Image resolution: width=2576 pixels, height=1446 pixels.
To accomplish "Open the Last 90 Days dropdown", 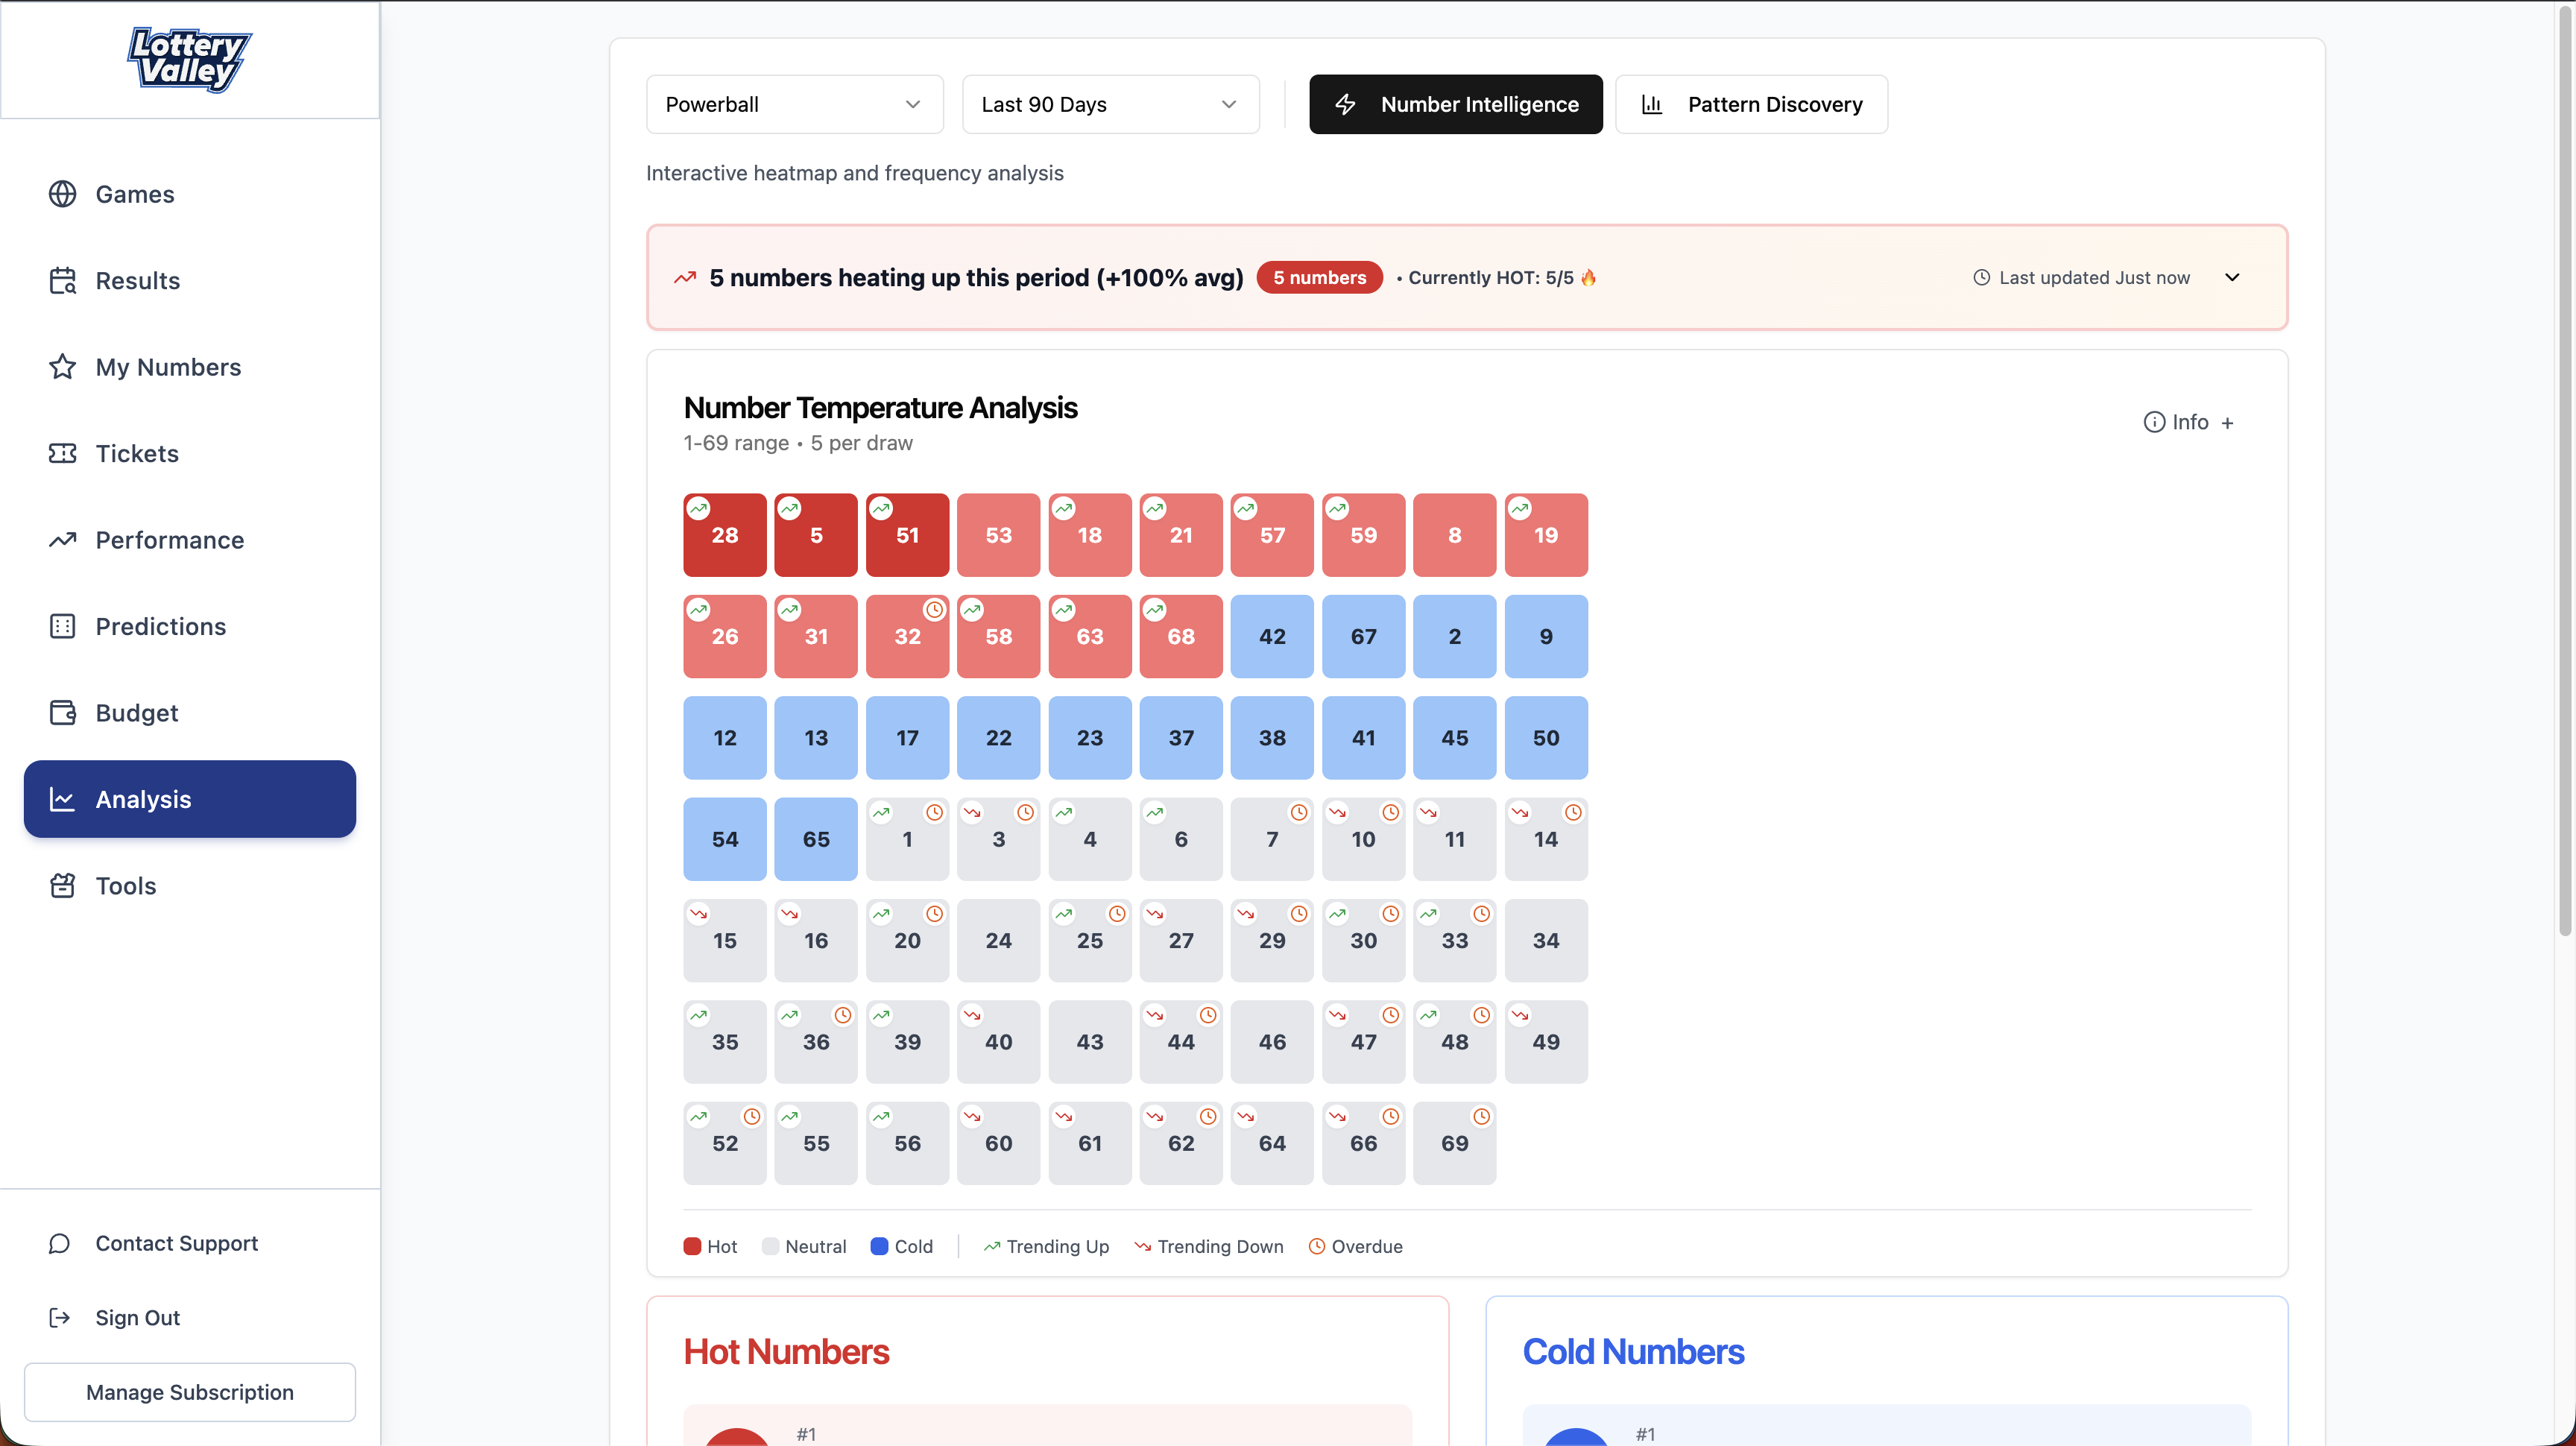I will (x=1110, y=104).
